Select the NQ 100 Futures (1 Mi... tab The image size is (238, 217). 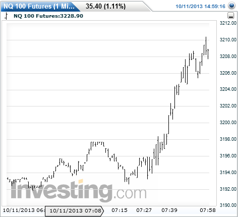[39, 7]
